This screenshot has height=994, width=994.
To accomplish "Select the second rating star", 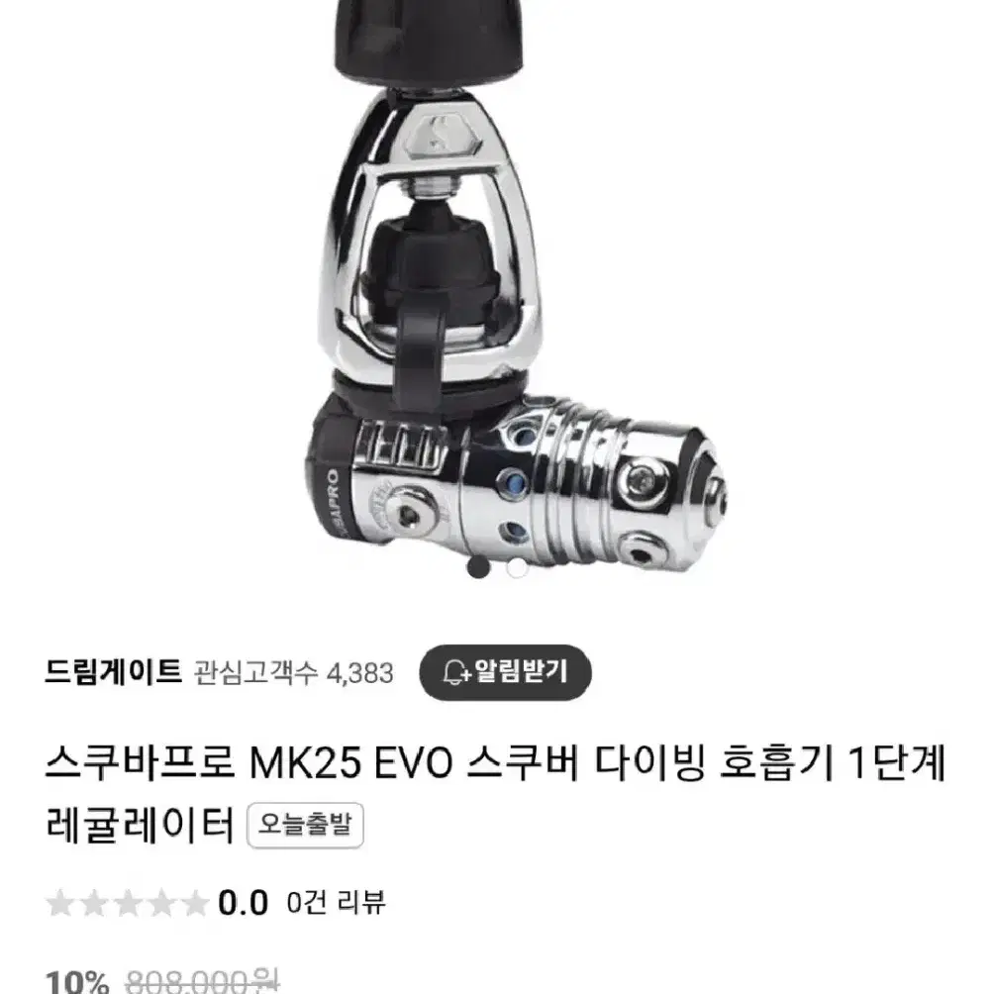I will 94,903.
